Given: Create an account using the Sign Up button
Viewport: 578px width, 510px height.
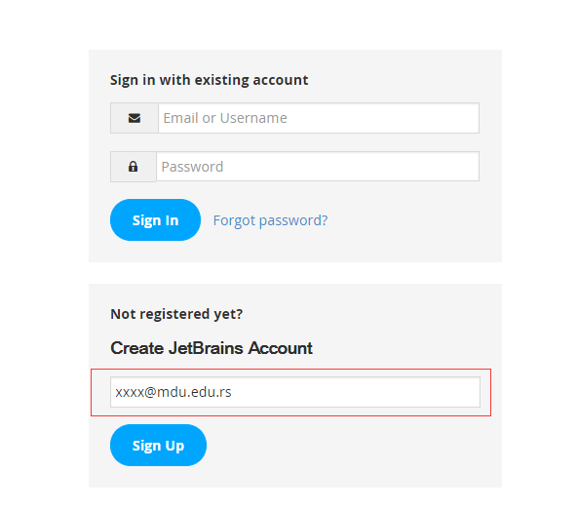Looking at the screenshot, I should click(x=158, y=445).
